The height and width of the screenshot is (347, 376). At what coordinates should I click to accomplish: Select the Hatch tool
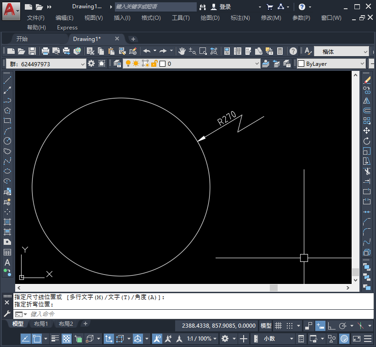[x=7, y=222]
